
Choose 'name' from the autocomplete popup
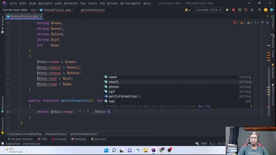178,77
